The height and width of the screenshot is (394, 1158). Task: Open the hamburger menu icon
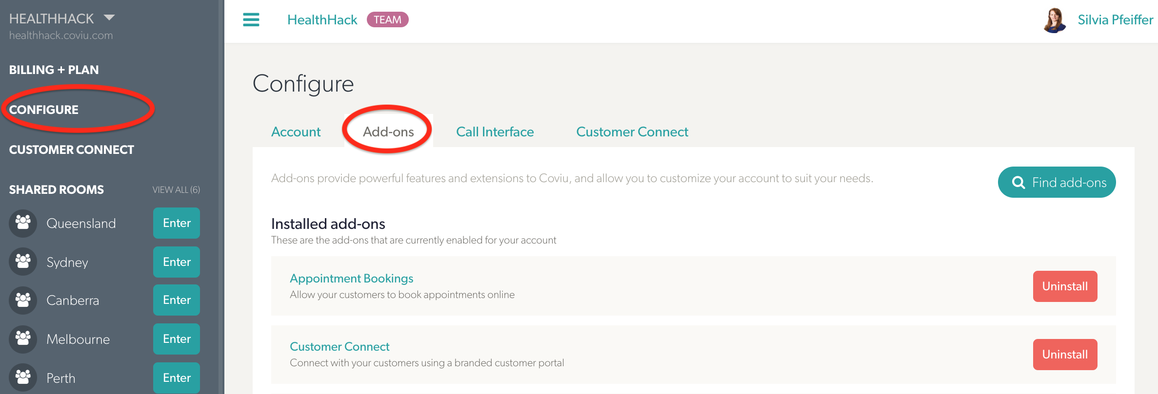(251, 20)
